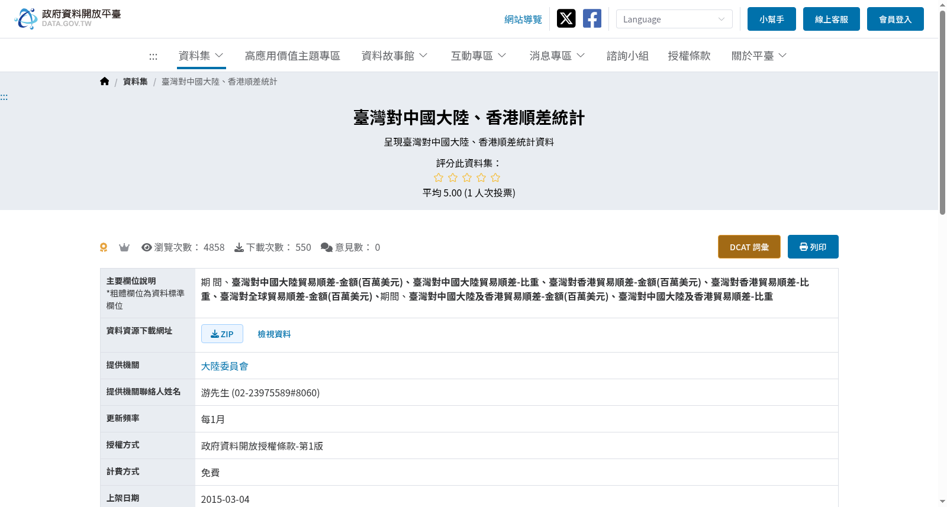
Task: Open the X (Twitter) social icon
Action: coord(566,18)
